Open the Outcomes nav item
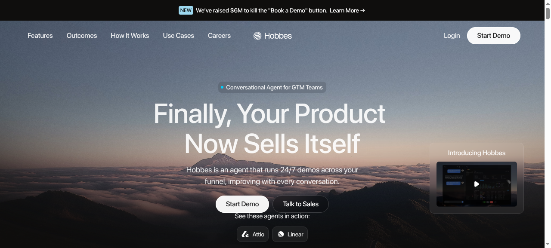This screenshot has height=248, width=551. pyautogui.click(x=82, y=36)
